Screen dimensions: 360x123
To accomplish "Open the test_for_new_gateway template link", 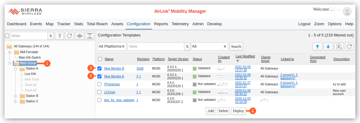I will [119, 100].
